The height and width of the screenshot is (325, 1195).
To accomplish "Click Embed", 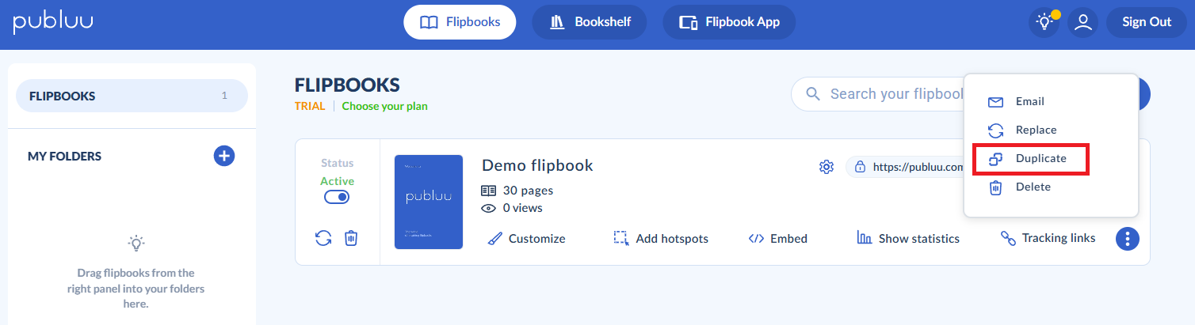I will click(778, 238).
